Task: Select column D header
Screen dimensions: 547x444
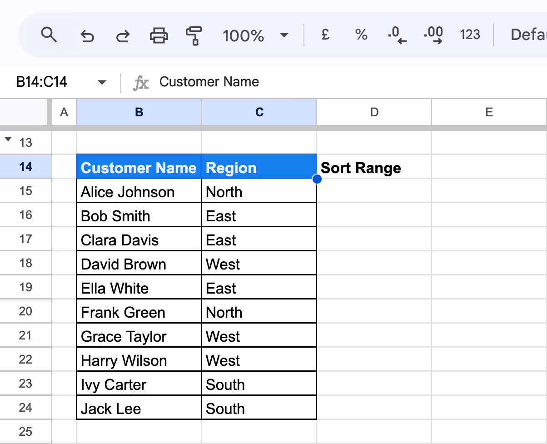Action: [373, 112]
